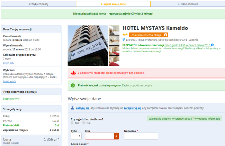
Task: Click the Zaloguj się link
Action: pyautogui.click(x=82, y=108)
